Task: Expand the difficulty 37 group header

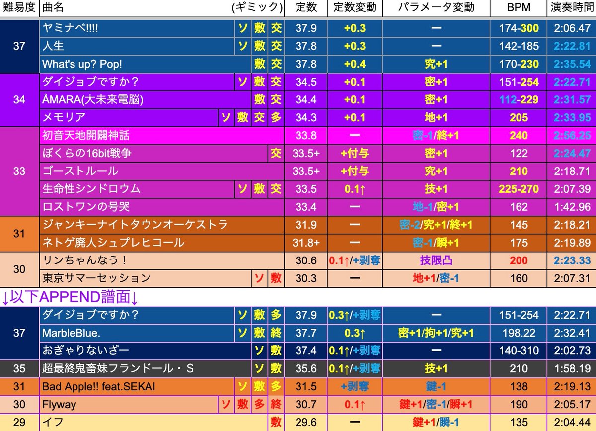Action: (x=18, y=46)
